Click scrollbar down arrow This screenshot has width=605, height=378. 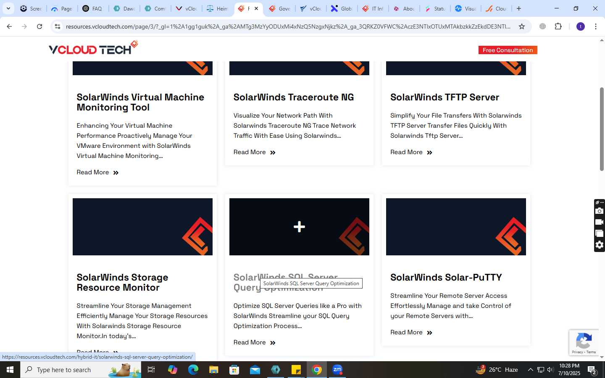click(602, 357)
